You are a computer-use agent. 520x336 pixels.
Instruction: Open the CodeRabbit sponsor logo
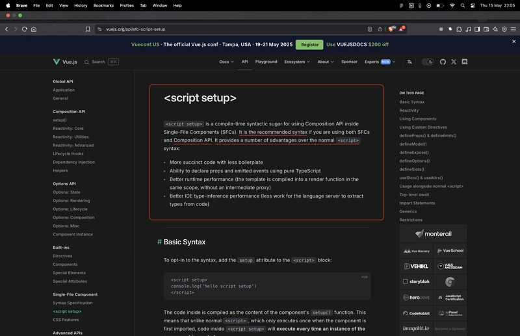416,313
